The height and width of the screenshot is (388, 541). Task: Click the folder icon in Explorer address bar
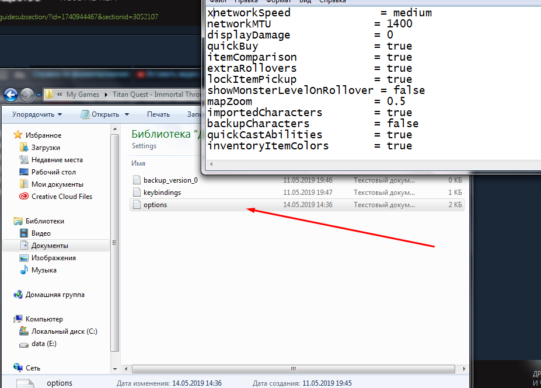(x=50, y=95)
